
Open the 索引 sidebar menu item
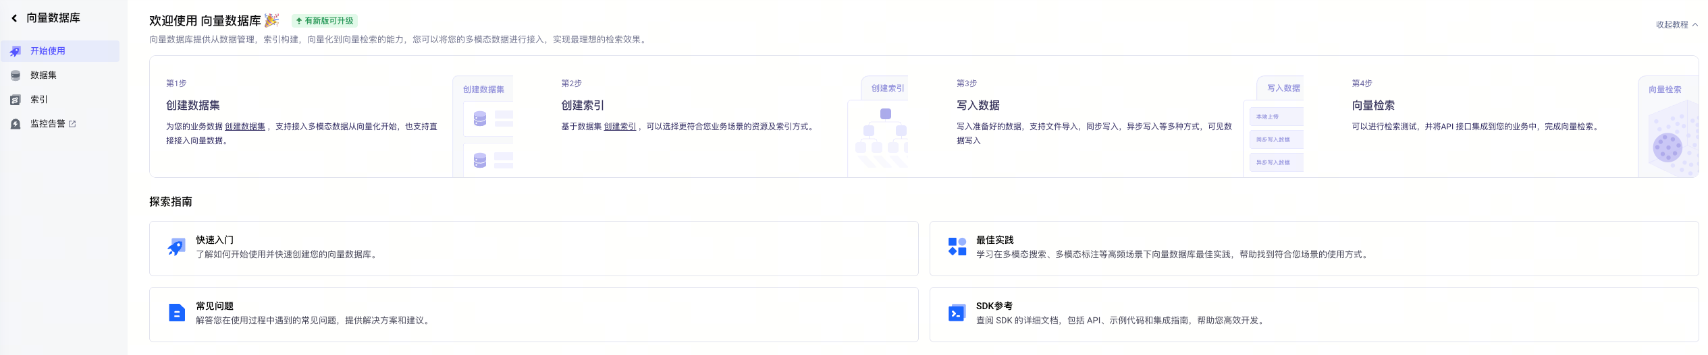[x=39, y=100]
